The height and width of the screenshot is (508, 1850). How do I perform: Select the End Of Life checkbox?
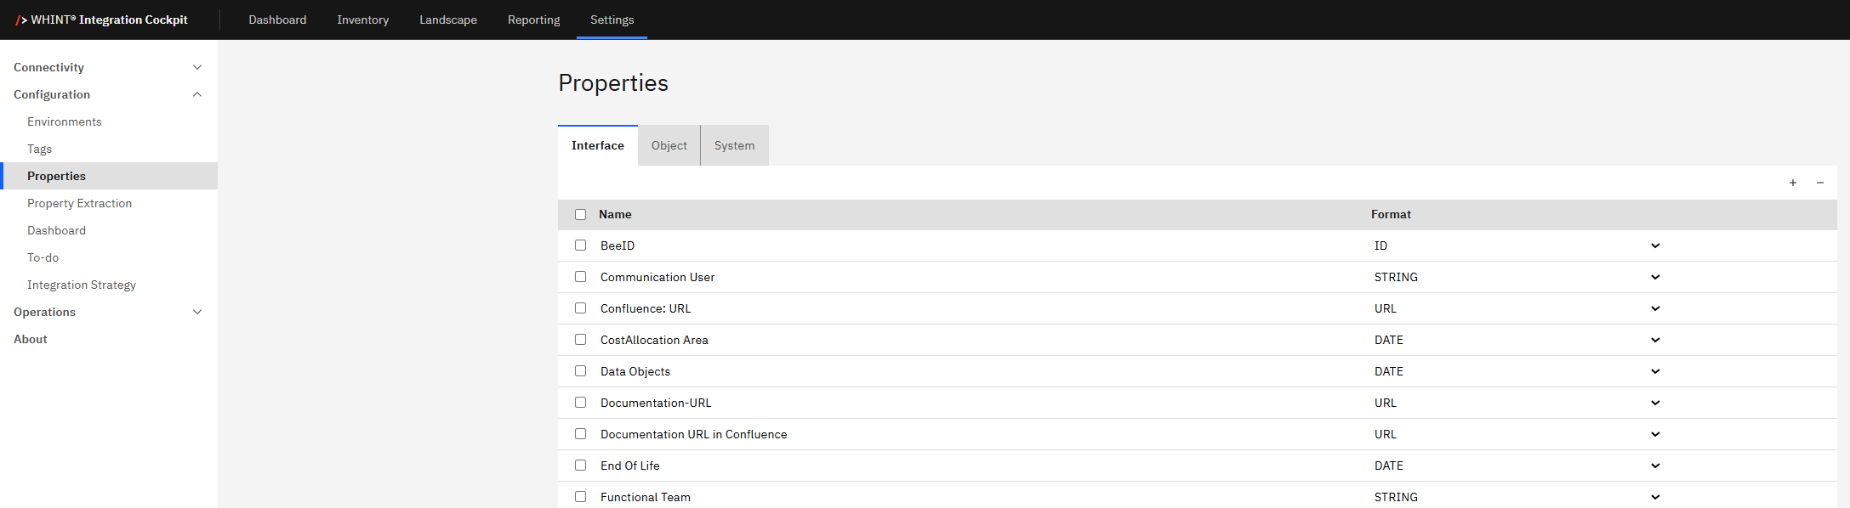580,466
